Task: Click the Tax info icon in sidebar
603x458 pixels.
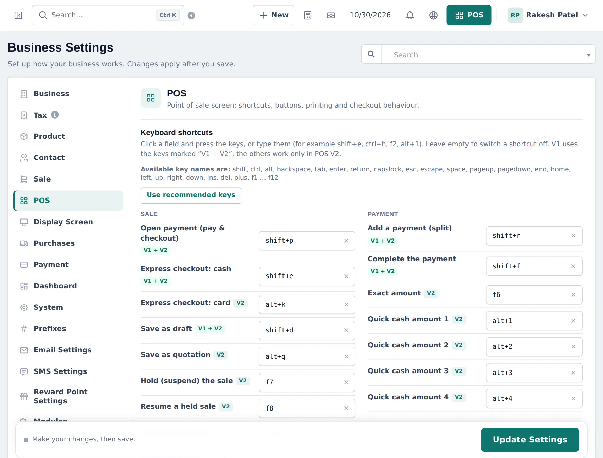Action: pos(55,115)
